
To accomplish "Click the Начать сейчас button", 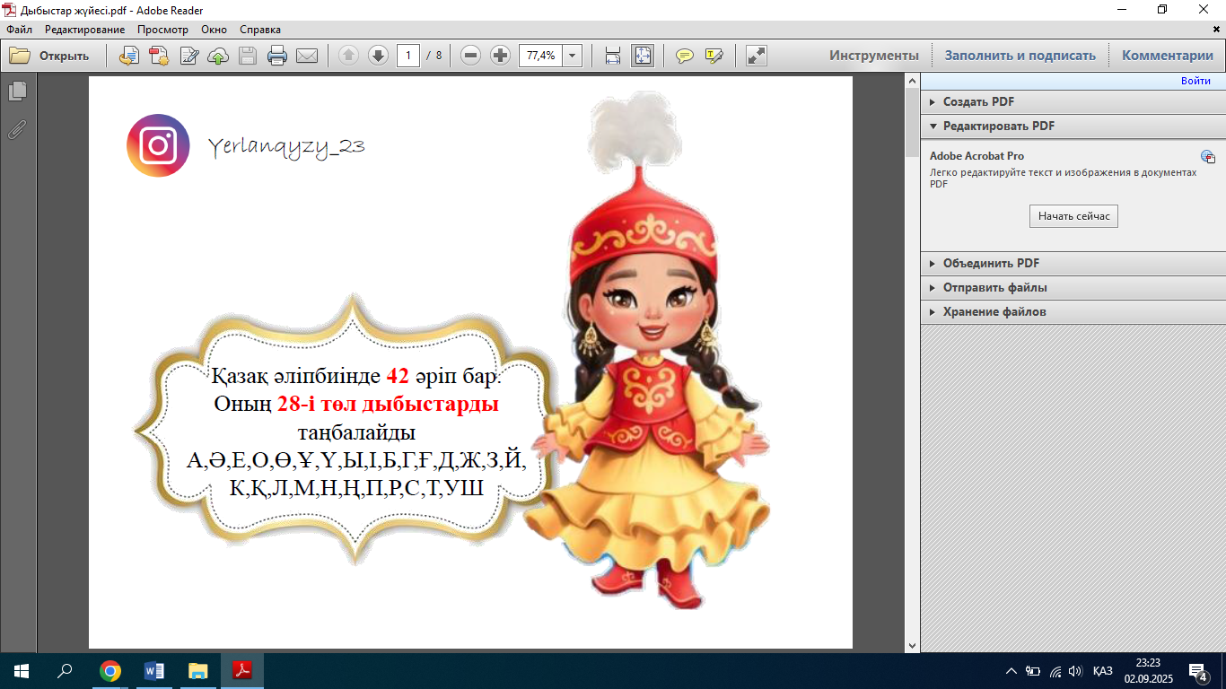I will click(x=1073, y=216).
